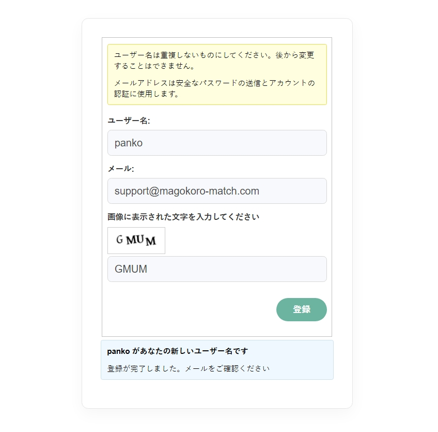Click the letter U in the captcha image
The width and height of the screenshot is (438, 432).
point(140,240)
